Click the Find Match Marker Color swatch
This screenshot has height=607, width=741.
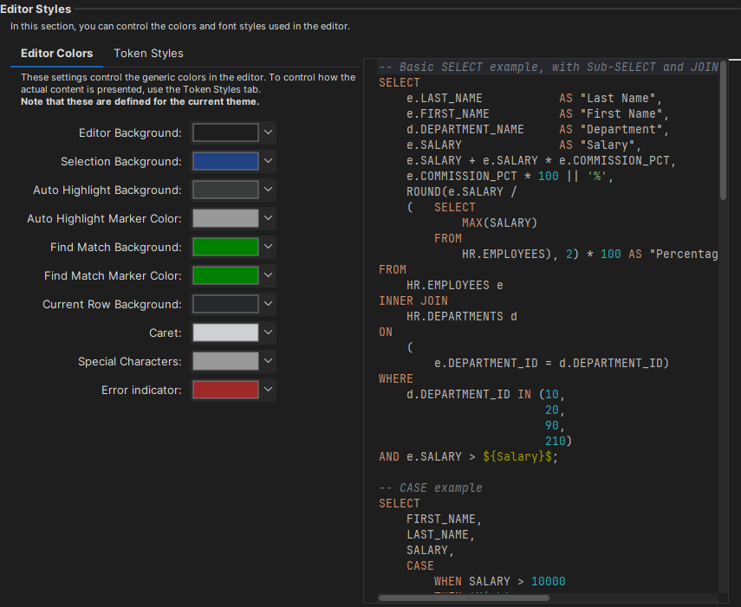click(225, 275)
